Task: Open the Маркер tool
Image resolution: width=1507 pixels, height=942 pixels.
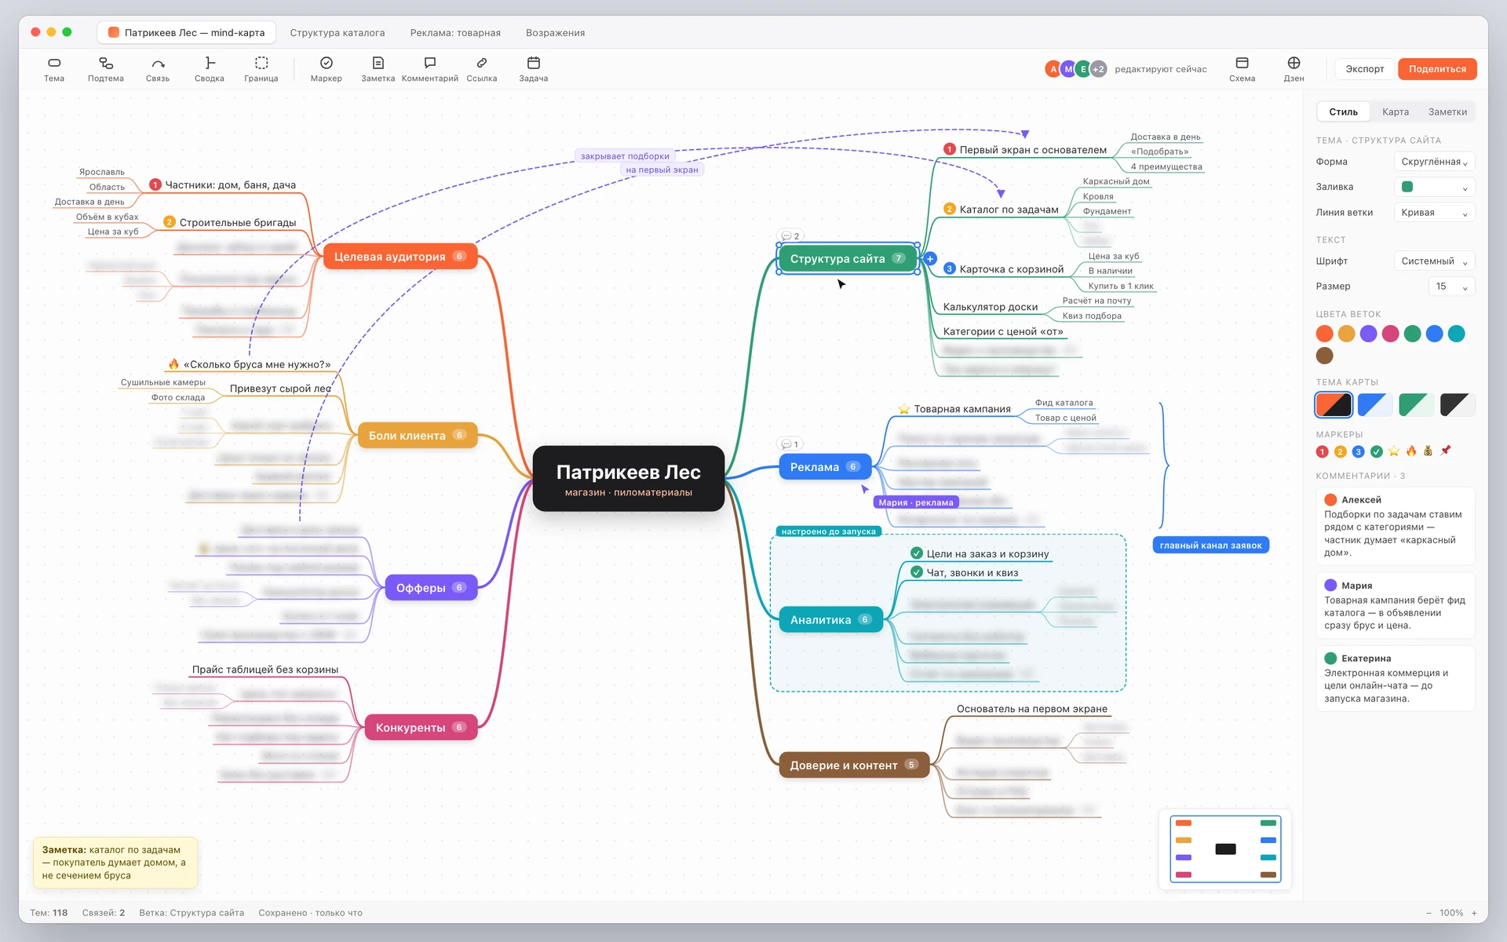Action: (x=327, y=69)
